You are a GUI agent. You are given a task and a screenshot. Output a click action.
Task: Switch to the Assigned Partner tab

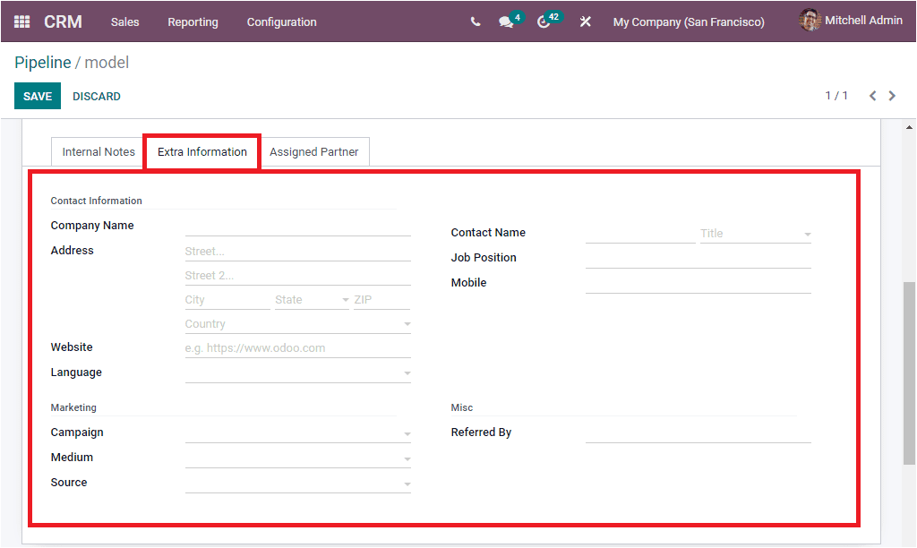click(315, 151)
